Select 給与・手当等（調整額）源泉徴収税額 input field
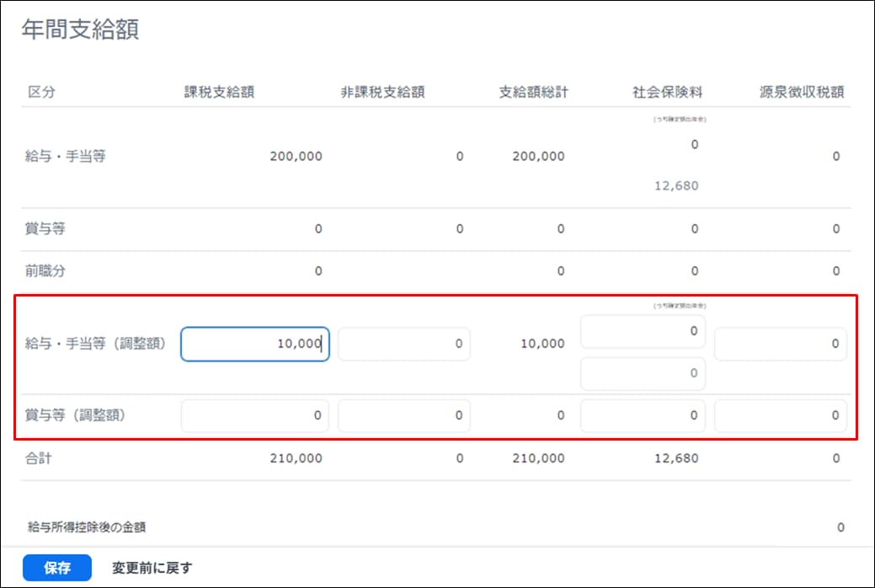Screen dimensions: 875x588 tap(780, 344)
